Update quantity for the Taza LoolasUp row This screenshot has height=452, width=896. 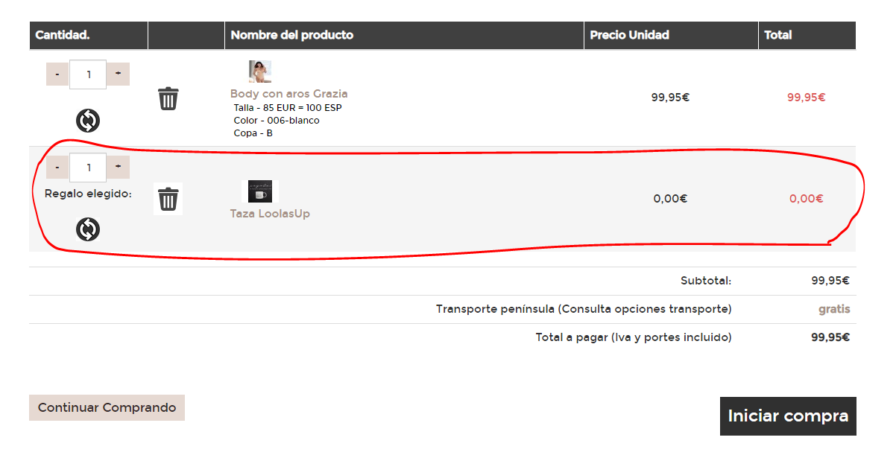click(x=88, y=229)
